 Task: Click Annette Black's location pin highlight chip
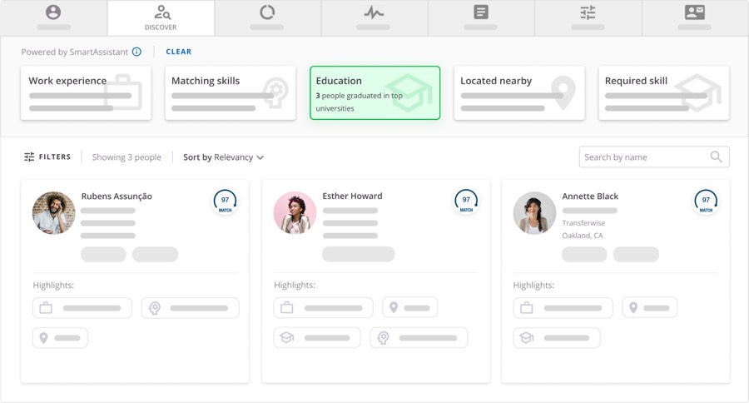coord(650,308)
